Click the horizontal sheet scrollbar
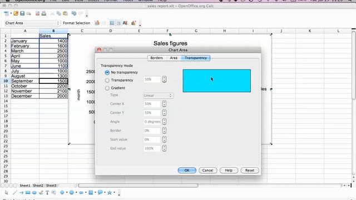The height and width of the screenshot is (200, 356). (138, 186)
